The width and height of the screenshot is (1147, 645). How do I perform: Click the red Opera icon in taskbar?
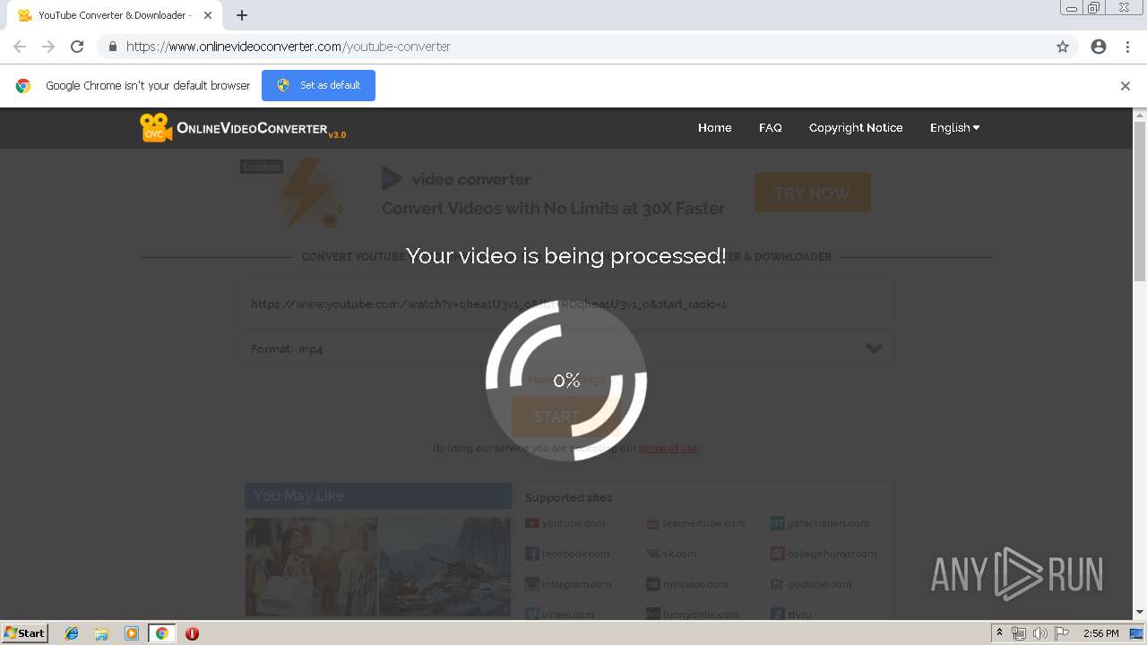[192, 633]
